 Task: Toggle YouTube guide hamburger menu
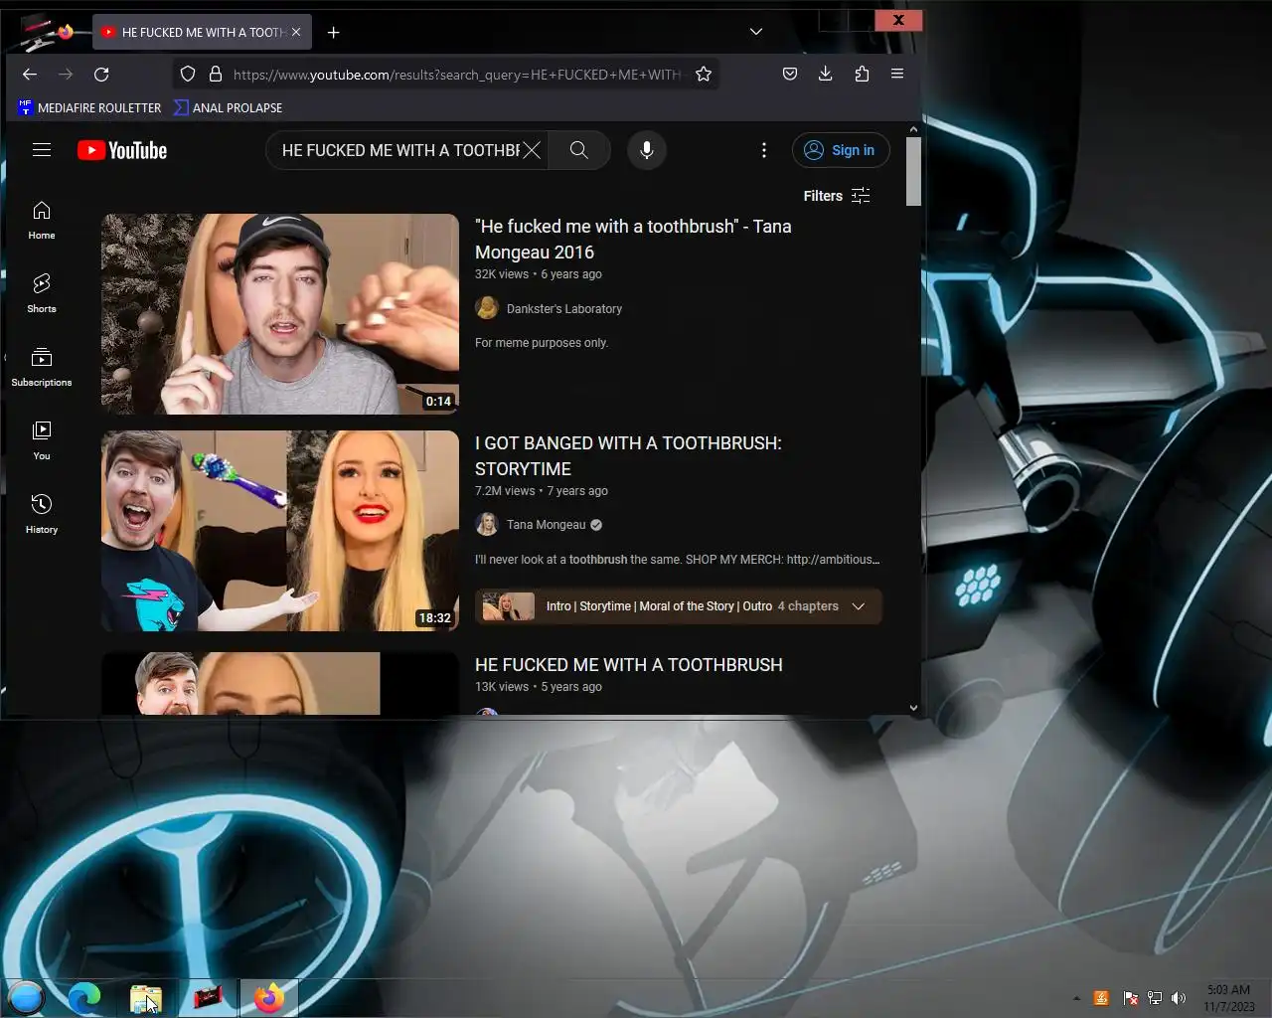(42, 150)
